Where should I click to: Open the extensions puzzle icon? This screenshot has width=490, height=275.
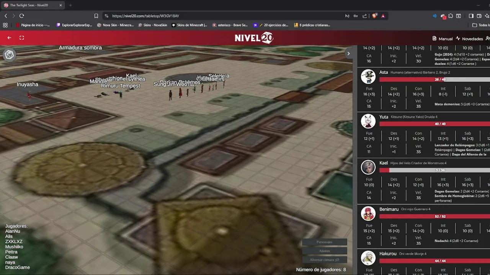[x=451, y=16]
